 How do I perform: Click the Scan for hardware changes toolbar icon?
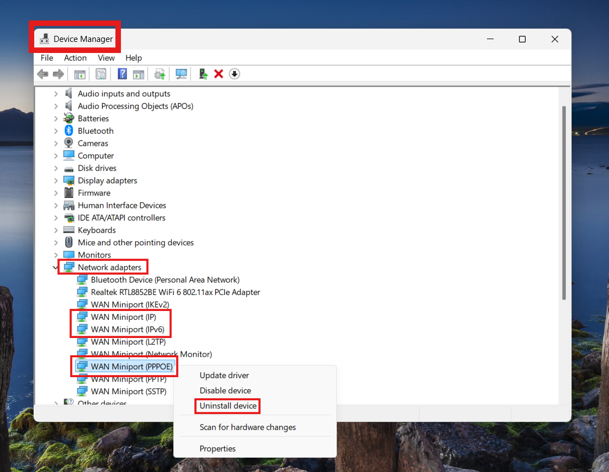(181, 73)
